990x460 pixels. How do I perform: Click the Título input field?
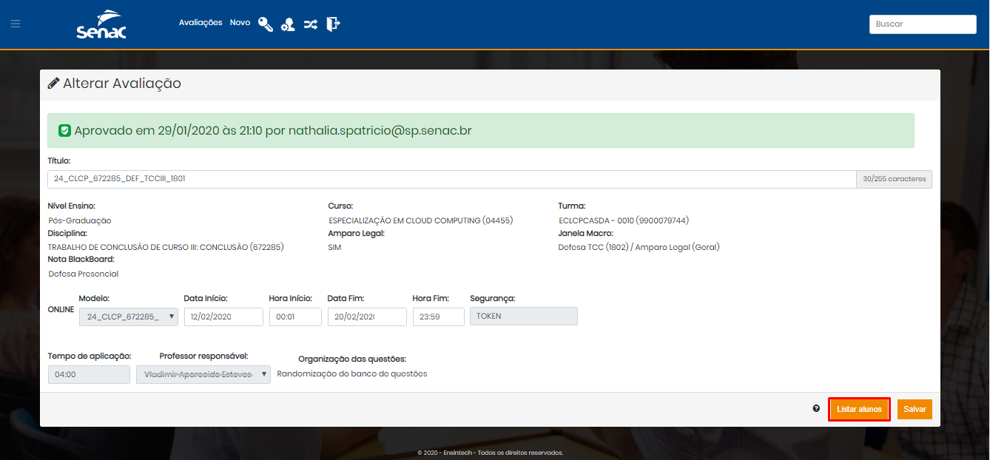(x=451, y=179)
